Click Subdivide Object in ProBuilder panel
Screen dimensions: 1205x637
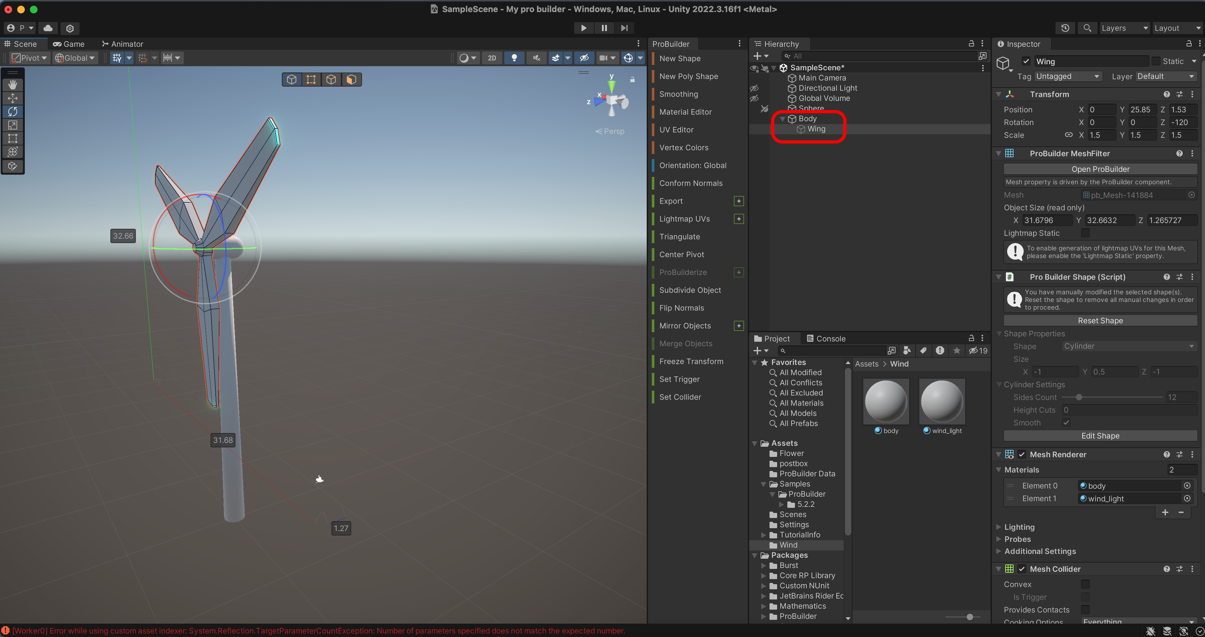(690, 290)
